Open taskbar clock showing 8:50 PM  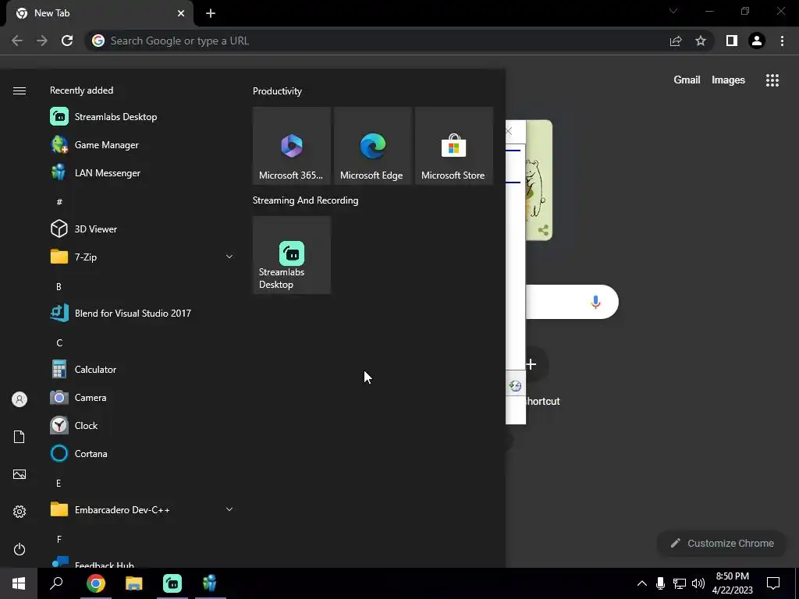732,583
